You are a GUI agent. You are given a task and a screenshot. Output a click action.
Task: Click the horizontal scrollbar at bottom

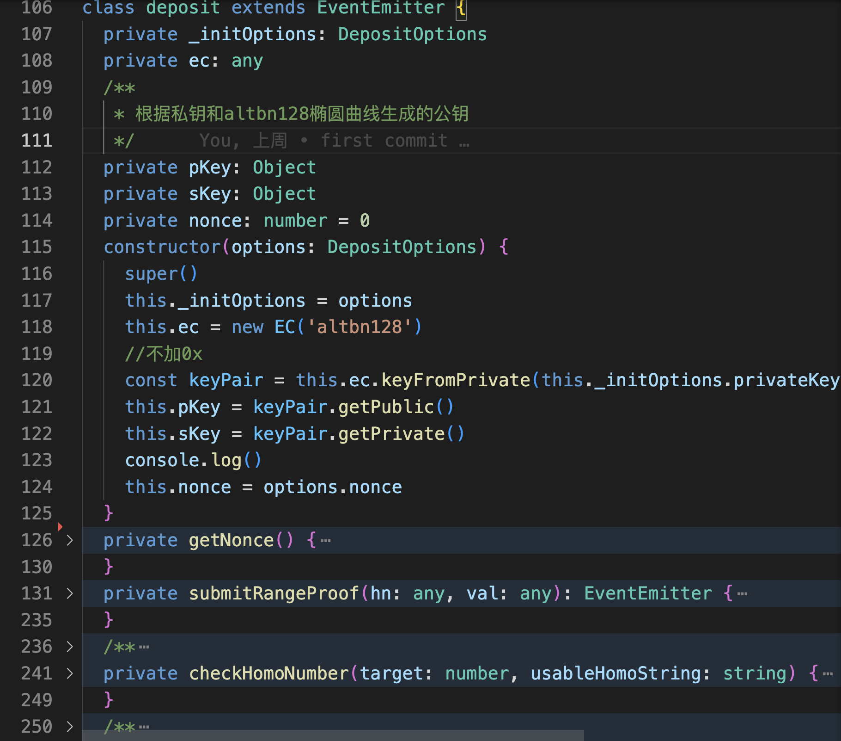(333, 735)
